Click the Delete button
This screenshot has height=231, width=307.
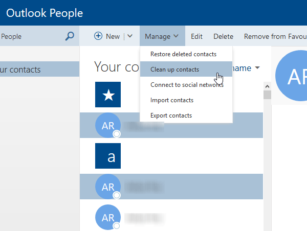click(224, 36)
